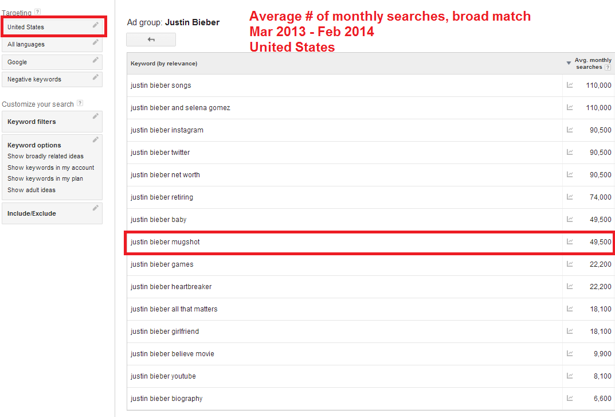Click the Ad group: Justin Bieber title
The height and width of the screenshot is (417, 615).
pos(173,22)
